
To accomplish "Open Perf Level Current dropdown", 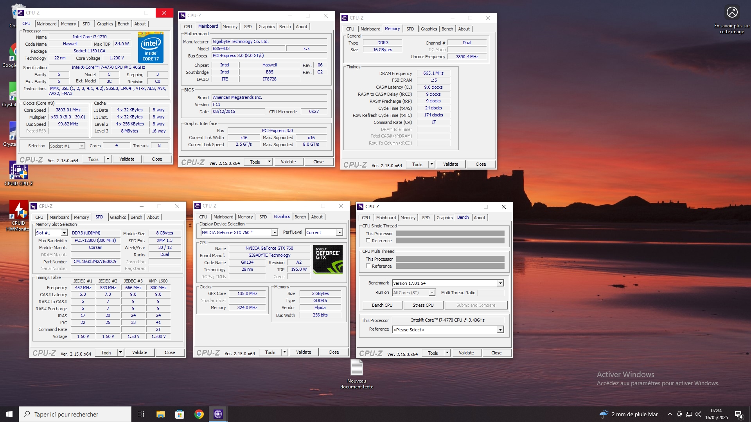I will pyautogui.click(x=340, y=232).
